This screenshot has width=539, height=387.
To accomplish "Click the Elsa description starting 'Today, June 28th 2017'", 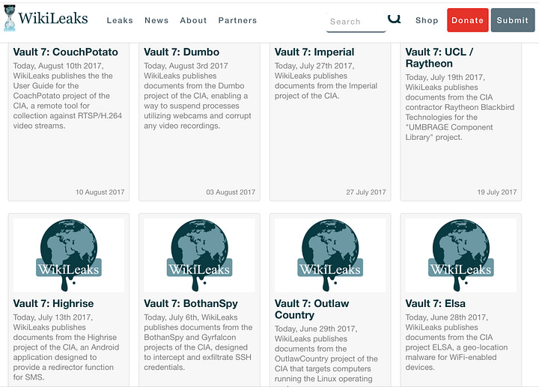I will [457, 342].
